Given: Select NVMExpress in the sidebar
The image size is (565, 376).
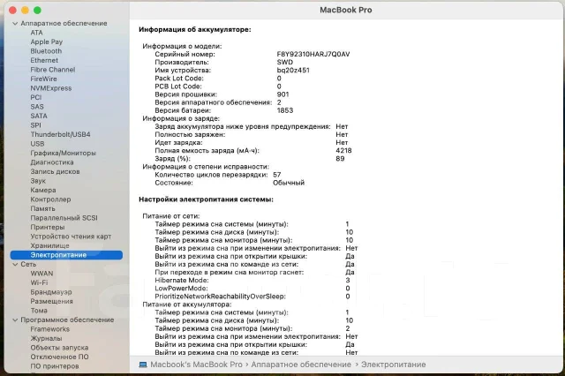Looking at the screenshot, I should (51, 88).
